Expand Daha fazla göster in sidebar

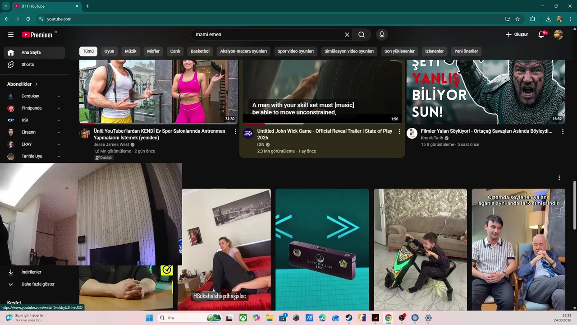point(34,284)
